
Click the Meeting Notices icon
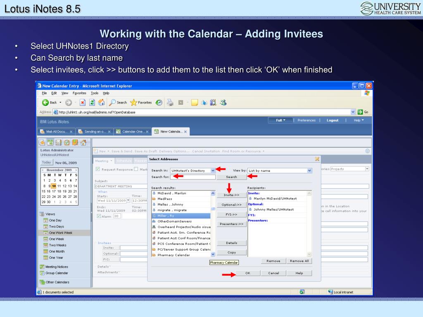tap(42, 267)
